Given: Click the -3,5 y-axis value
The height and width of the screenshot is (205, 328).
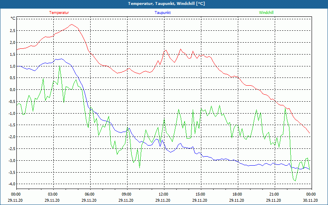Looking at the screenshot, I should [x=12, y=172].
